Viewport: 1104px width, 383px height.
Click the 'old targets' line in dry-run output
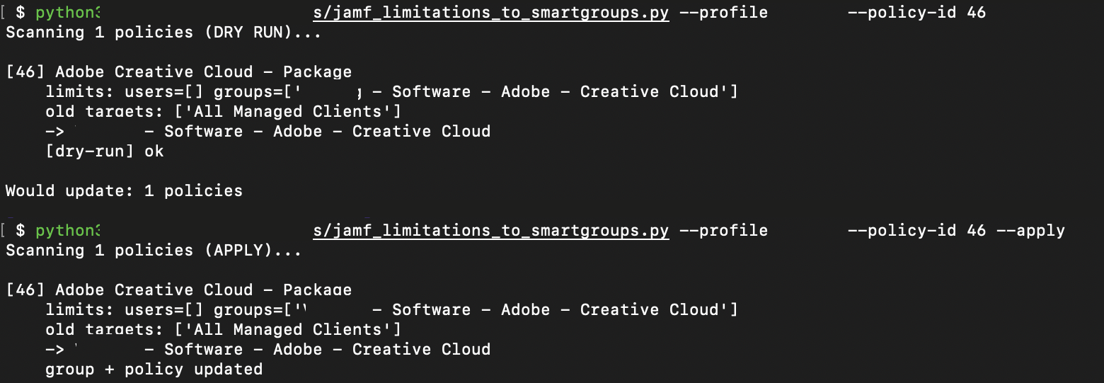[x=224, y=112]
